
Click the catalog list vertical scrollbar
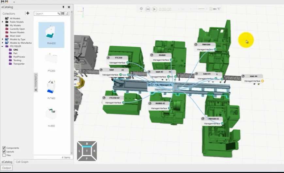click(72, 83)
